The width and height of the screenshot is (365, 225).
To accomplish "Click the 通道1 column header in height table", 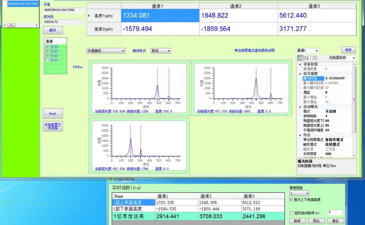I will pos(160,6).
